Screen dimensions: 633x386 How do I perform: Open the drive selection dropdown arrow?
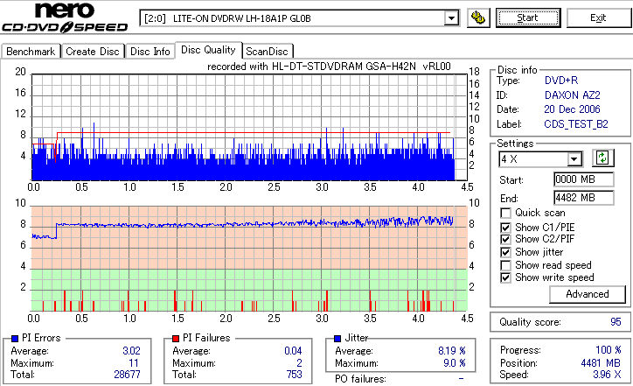pos(451,18)
